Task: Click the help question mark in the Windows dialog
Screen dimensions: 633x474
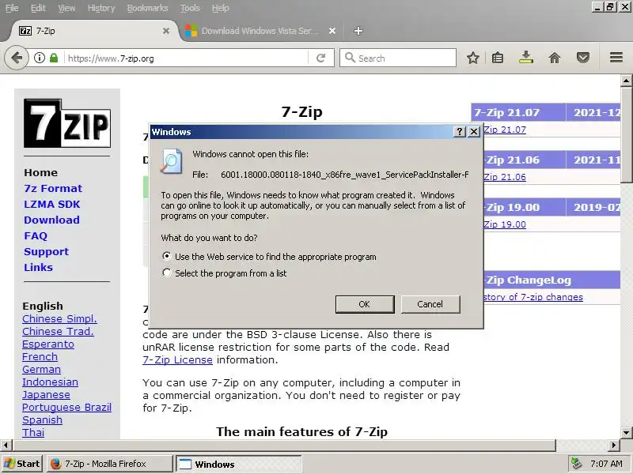Action: (460, 132)
